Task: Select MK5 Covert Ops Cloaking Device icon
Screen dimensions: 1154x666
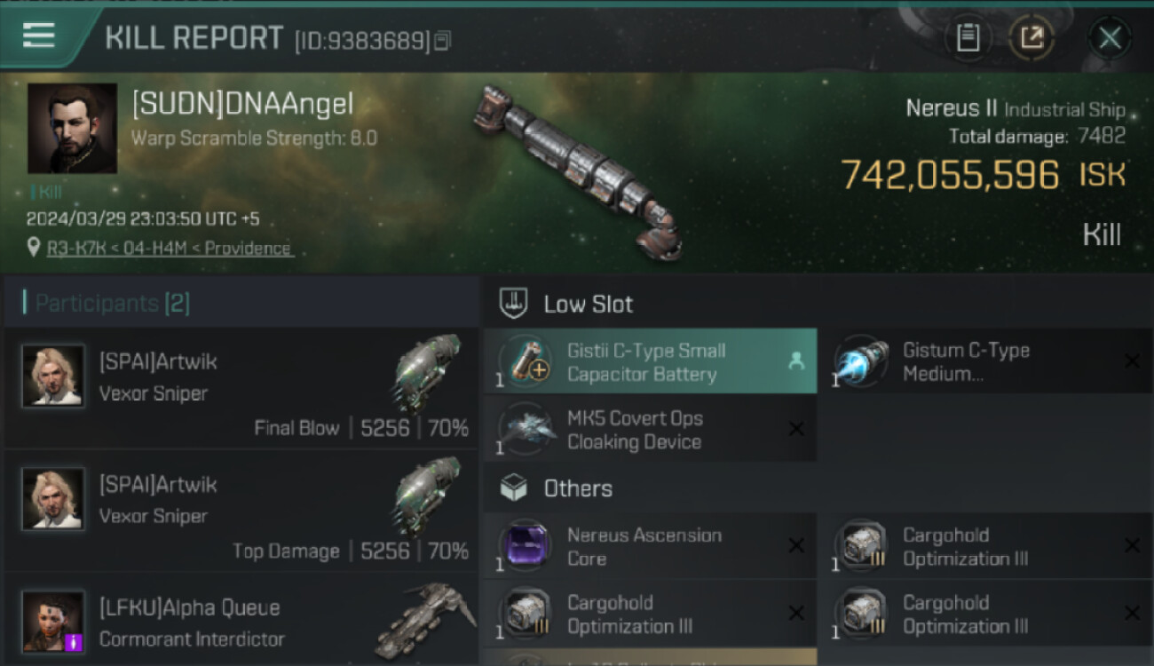Action: coord(526,429)
